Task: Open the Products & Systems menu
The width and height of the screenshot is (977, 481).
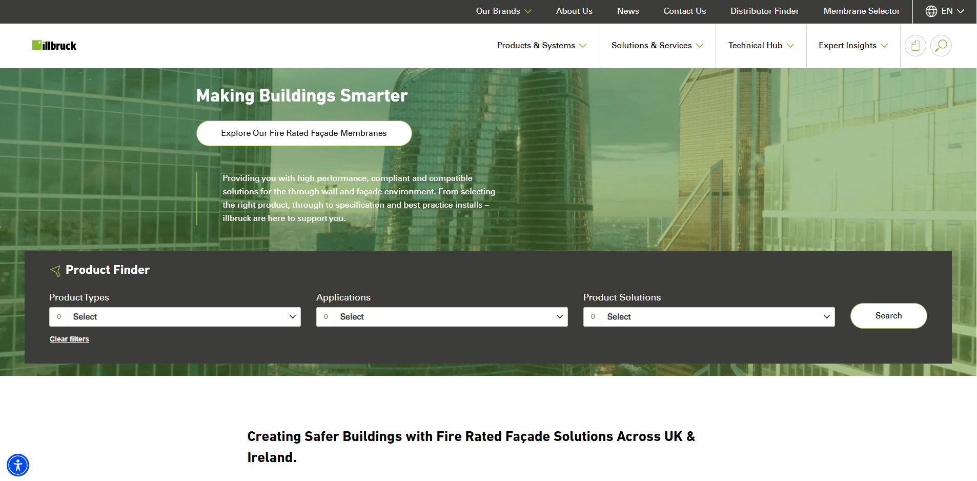Action: (541, 46)
